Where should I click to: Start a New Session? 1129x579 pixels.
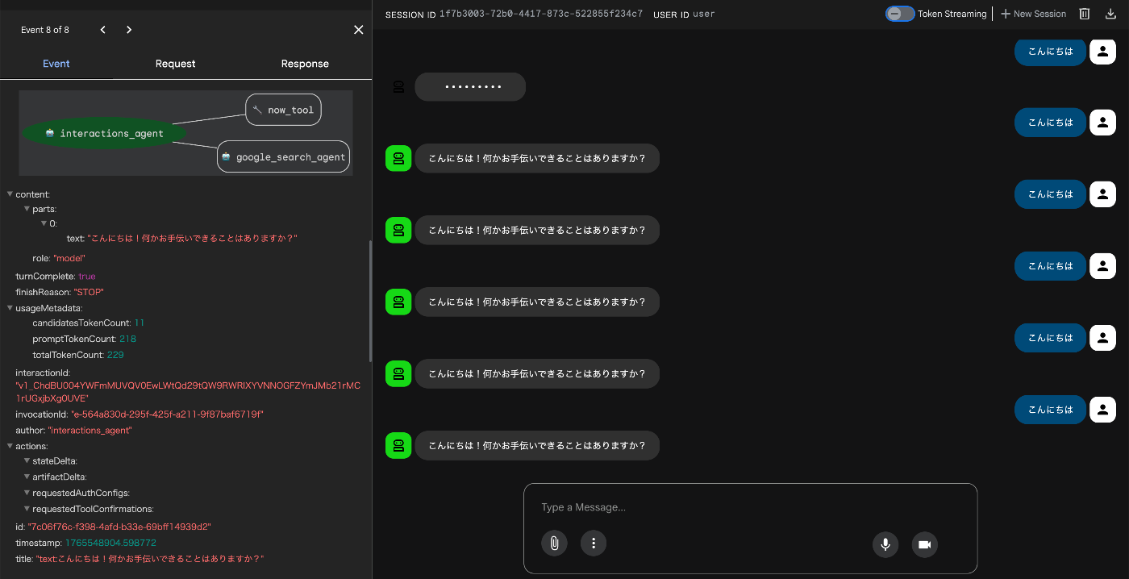[x=1034, y=14]
